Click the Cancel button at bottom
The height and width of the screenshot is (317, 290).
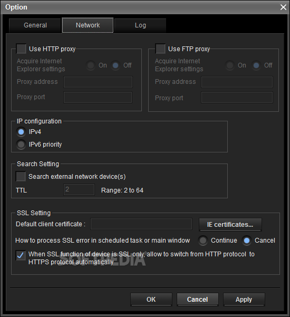pos(197,300)
